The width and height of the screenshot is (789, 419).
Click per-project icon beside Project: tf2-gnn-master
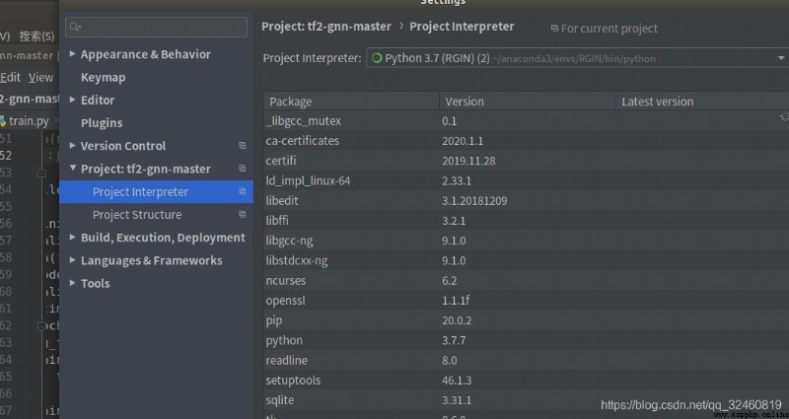pos(242,168)
